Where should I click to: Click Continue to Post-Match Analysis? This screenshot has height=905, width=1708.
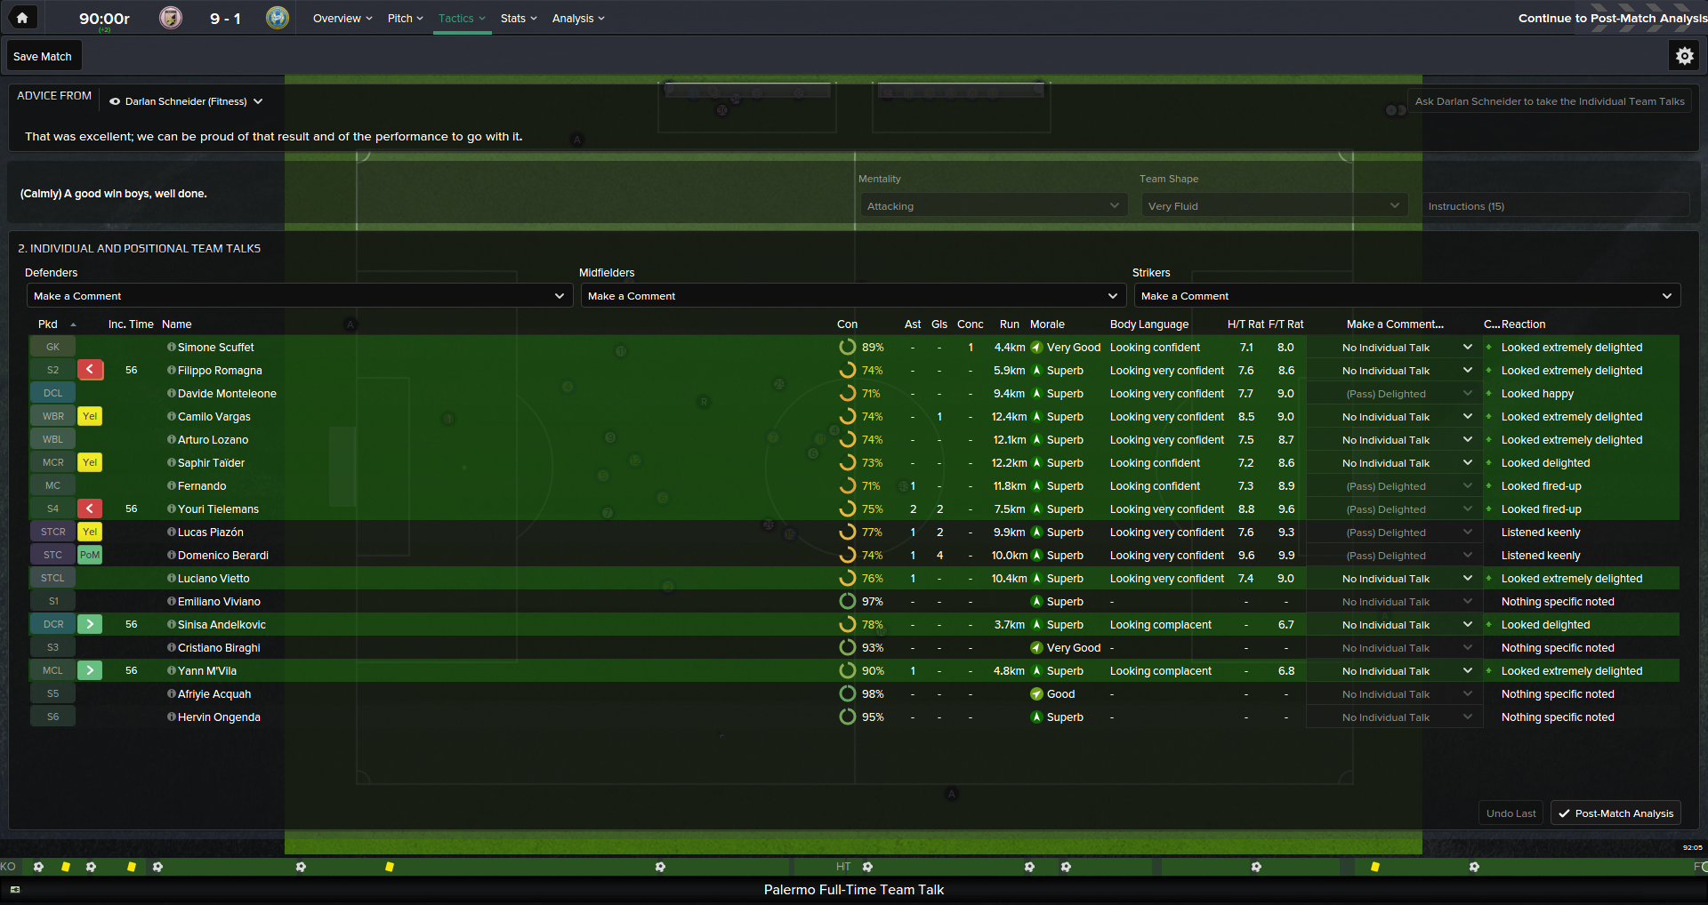(1612, 18)
